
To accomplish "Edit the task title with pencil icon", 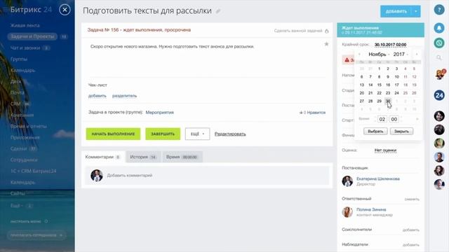I will click(218, 11).
